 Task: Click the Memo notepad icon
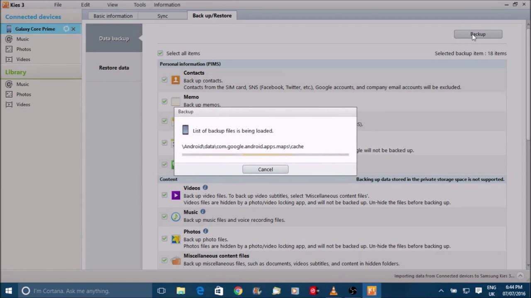(x=176, y=102)
